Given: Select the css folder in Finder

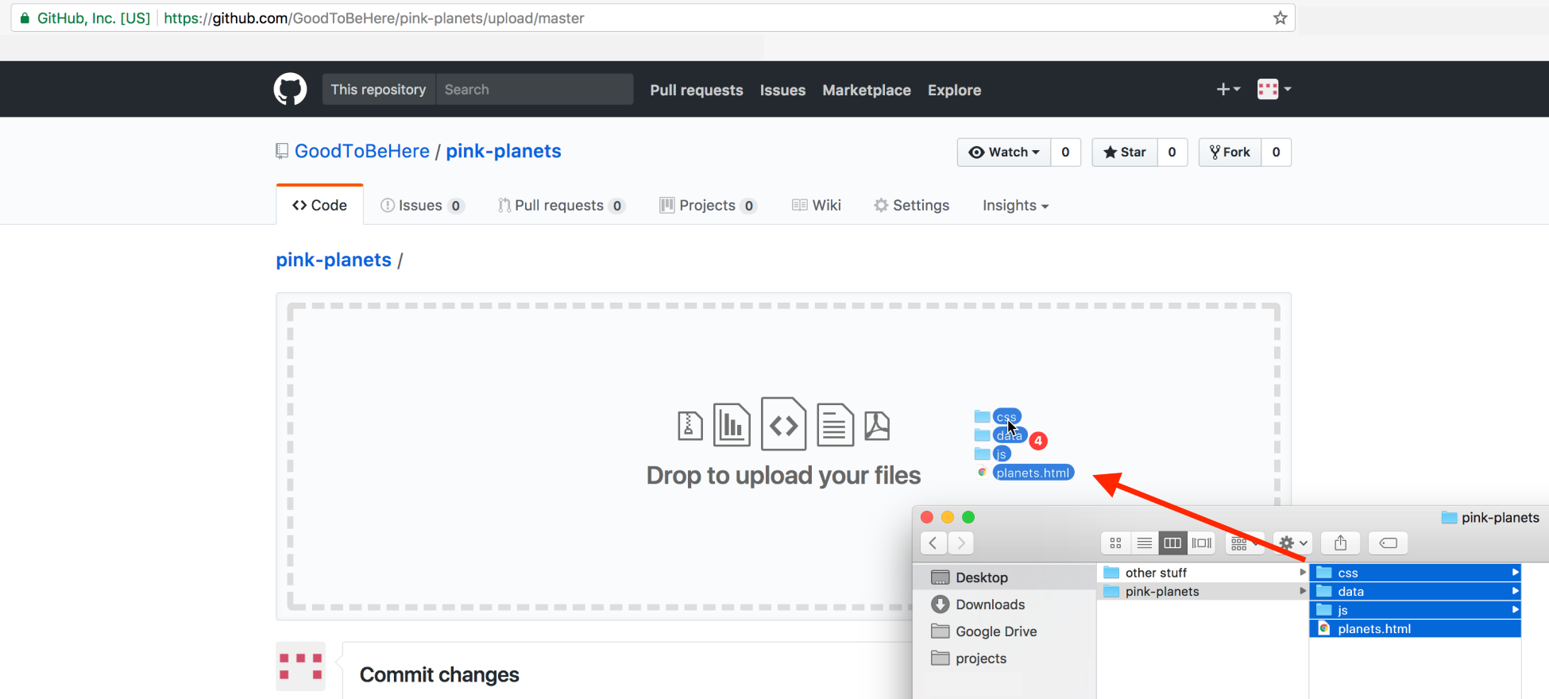Looking at the screenshot, I should point(1415,573).
